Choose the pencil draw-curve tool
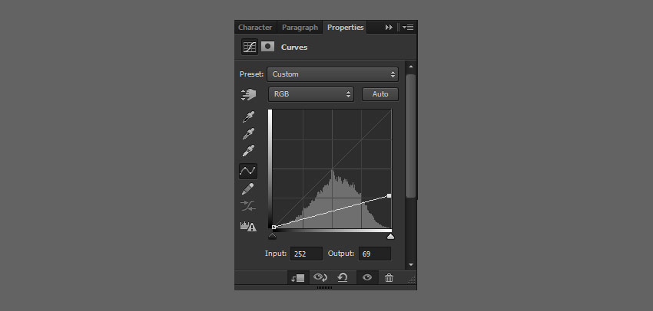Viewport: 653px width, 311px height. 248,189
